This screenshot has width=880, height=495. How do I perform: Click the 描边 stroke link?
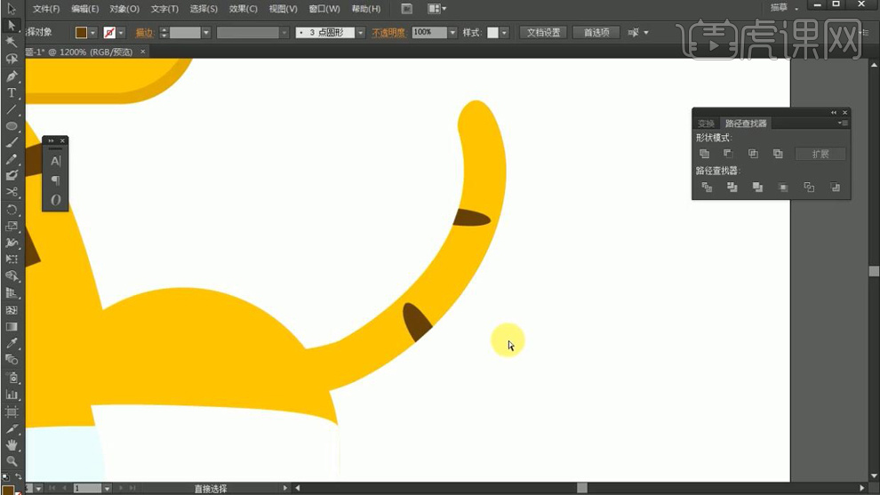pyautogui.click(x=144, y=33)
